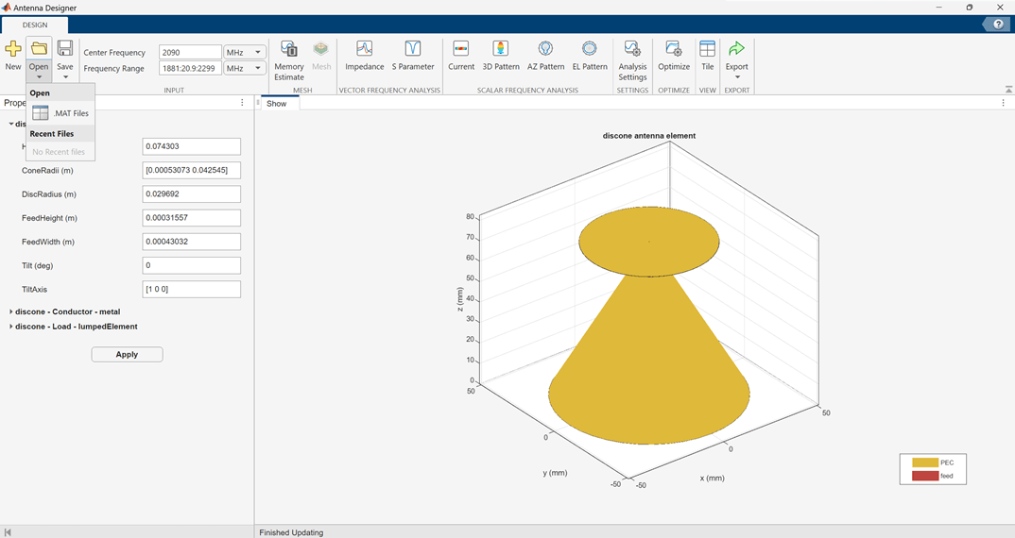Click the DiscRadius input field
This screenshot has height=538, width=1015.
pyautogui.click(x=191, y=194)
